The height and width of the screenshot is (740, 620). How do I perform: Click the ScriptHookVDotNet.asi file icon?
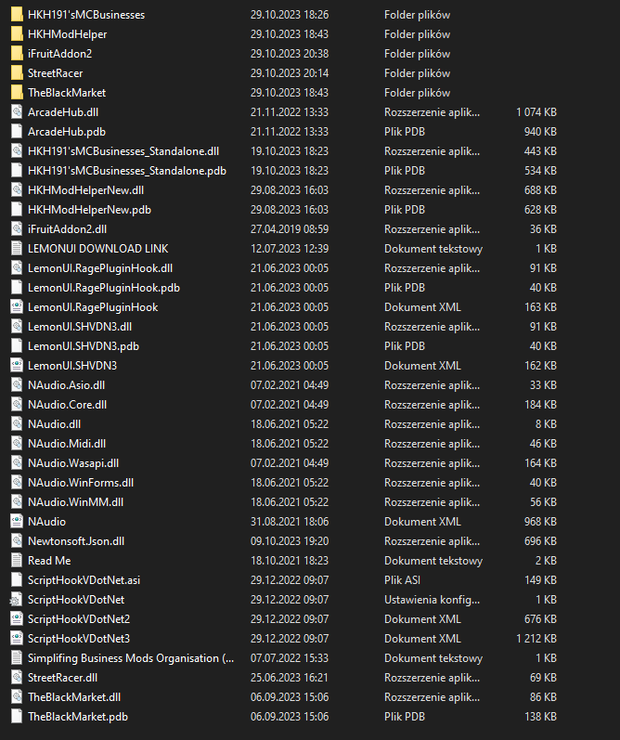coord(17,580)
